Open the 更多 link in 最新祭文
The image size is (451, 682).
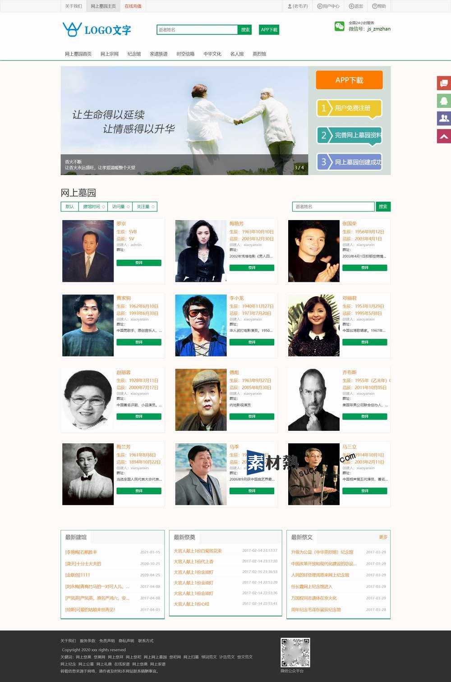tap(383, 537)
